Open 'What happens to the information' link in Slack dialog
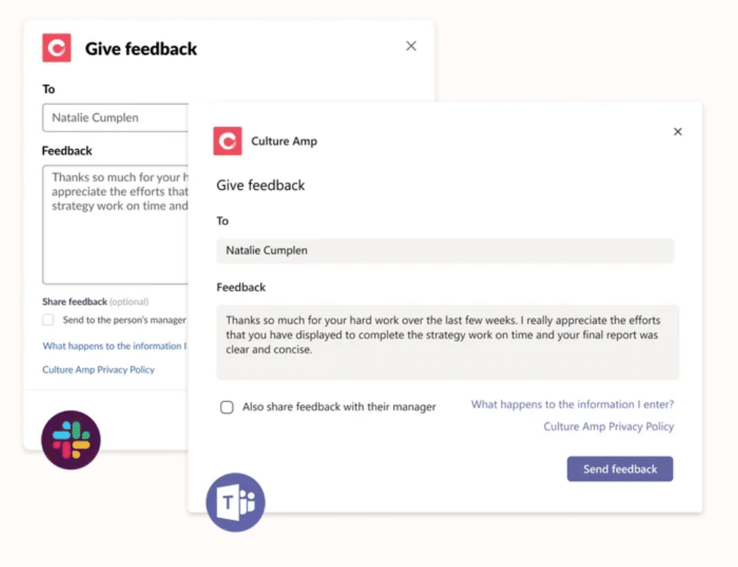The image size is (738, 567). (x=115, y=346)
